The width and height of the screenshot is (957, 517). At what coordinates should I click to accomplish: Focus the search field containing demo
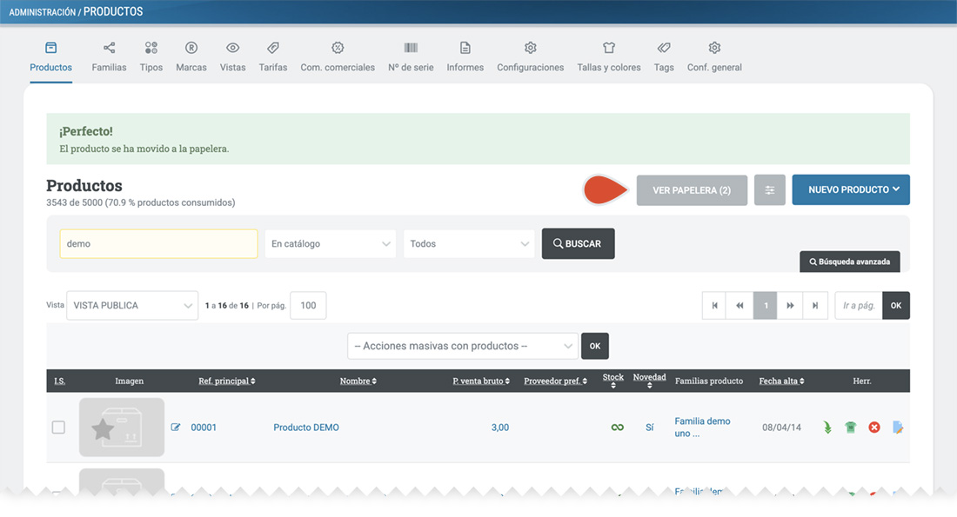[x=158, y=244]
